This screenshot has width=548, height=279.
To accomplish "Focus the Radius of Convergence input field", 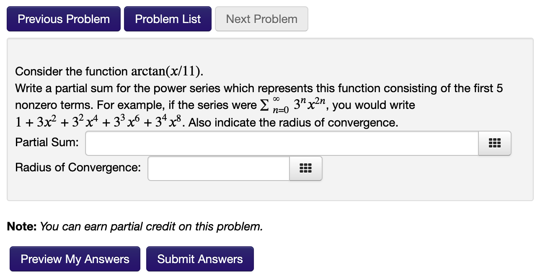I will click(x=218, y=168).
